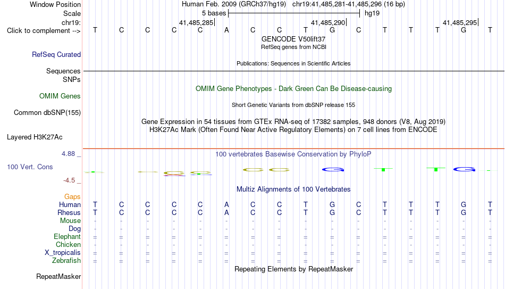
Task: Click 'Multiz Alignments of 100 Vertebrates' title
Action: pos(293,189)
